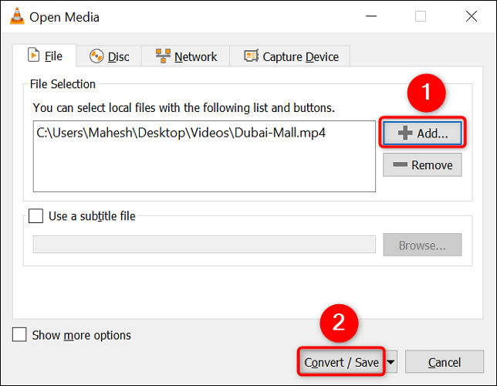Click the Browse... subtitle button

(422, 245)
